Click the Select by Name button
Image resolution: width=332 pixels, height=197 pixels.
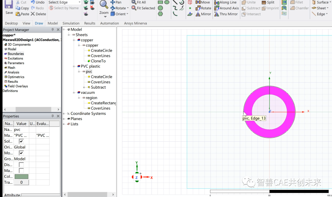[x=64, y=8]
